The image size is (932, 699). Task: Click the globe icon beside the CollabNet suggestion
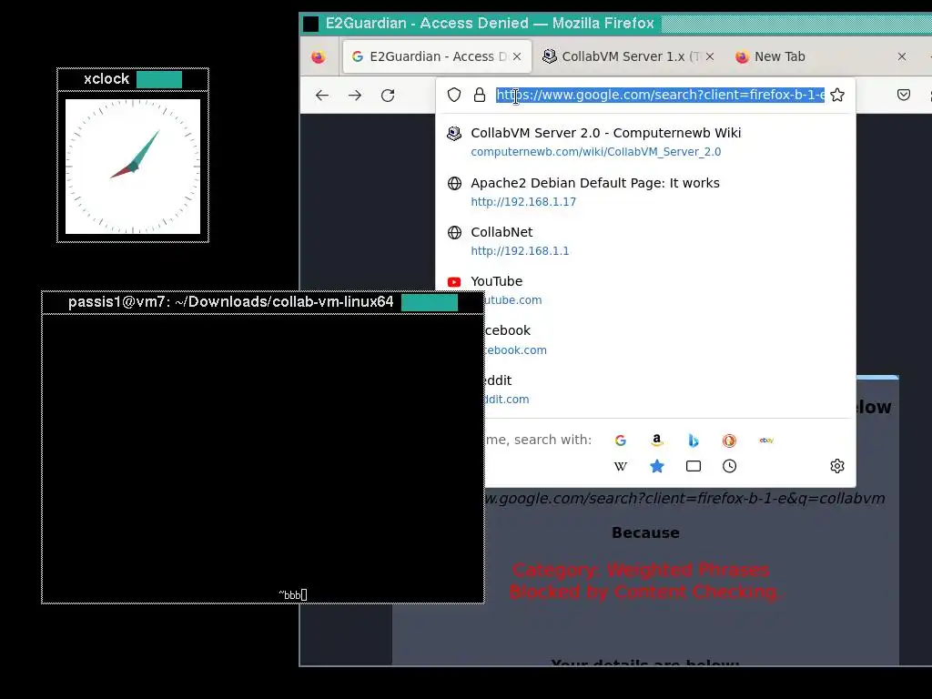(454, 232)
